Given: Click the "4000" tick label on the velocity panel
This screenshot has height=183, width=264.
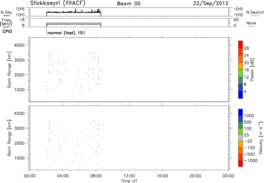Looking at the screenshot, I should (x=19, y=113).
